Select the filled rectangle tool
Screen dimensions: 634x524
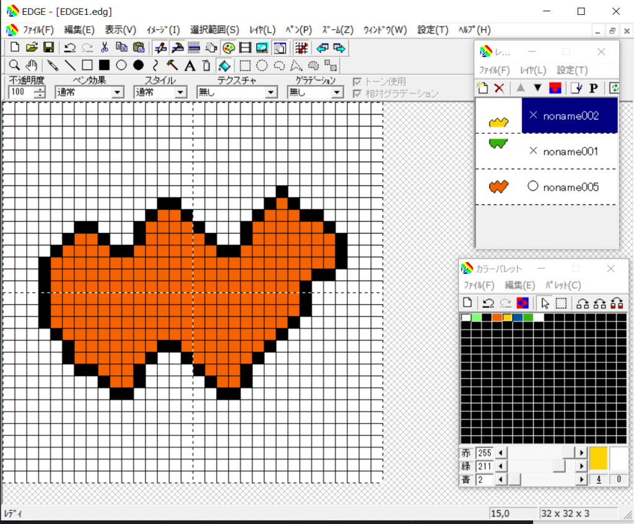104,65
